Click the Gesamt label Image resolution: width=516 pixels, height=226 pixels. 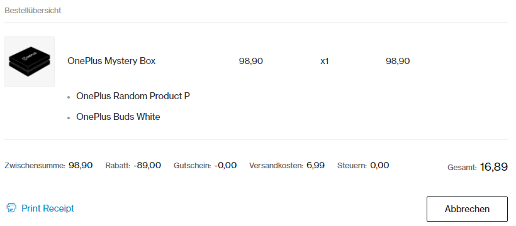click(x=462, y=168)
